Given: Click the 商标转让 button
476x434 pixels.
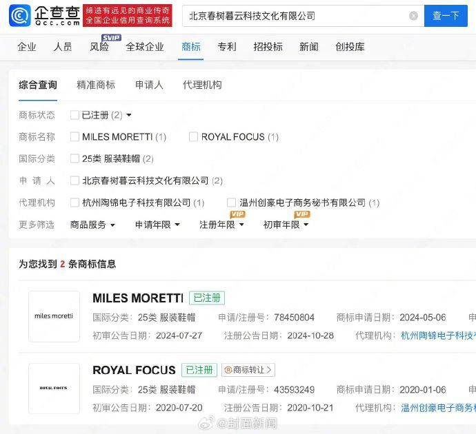Looking at the screenshot, I should pyautogui.click(x=248, y=370).
